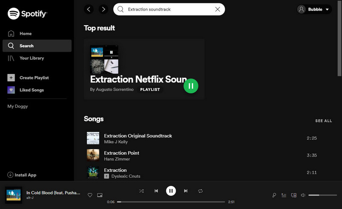Click Install App
Viewport: 342px width, 209px height.
point(22,175)
